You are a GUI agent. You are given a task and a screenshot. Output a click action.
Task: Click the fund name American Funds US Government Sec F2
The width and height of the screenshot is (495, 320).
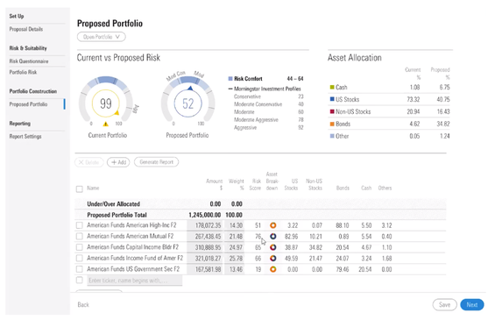click(133, 269)
